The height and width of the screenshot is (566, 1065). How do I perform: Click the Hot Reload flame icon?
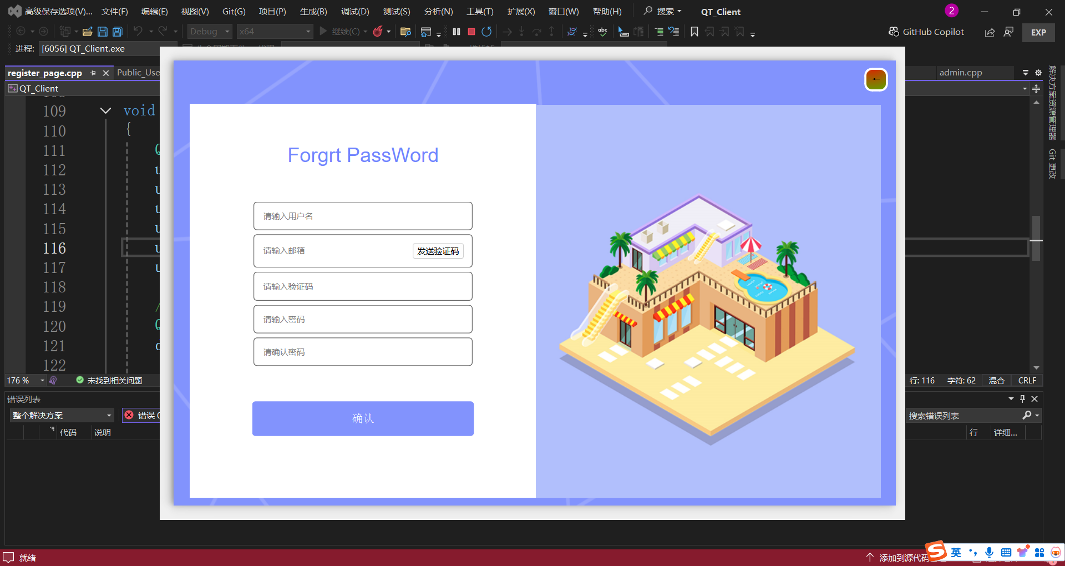(x=378, y=32)
